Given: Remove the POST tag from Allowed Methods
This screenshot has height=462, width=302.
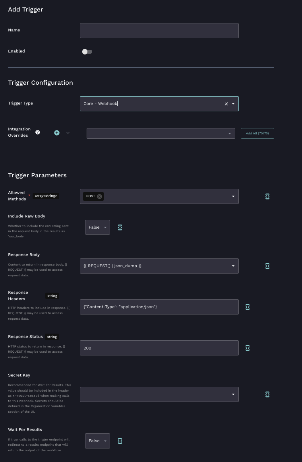Looking at the screenshot, I should click(100, 196).
